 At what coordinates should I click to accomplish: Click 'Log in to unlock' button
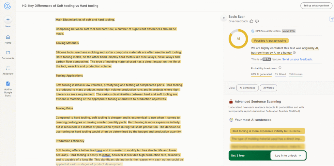click(x=288, y=156)
